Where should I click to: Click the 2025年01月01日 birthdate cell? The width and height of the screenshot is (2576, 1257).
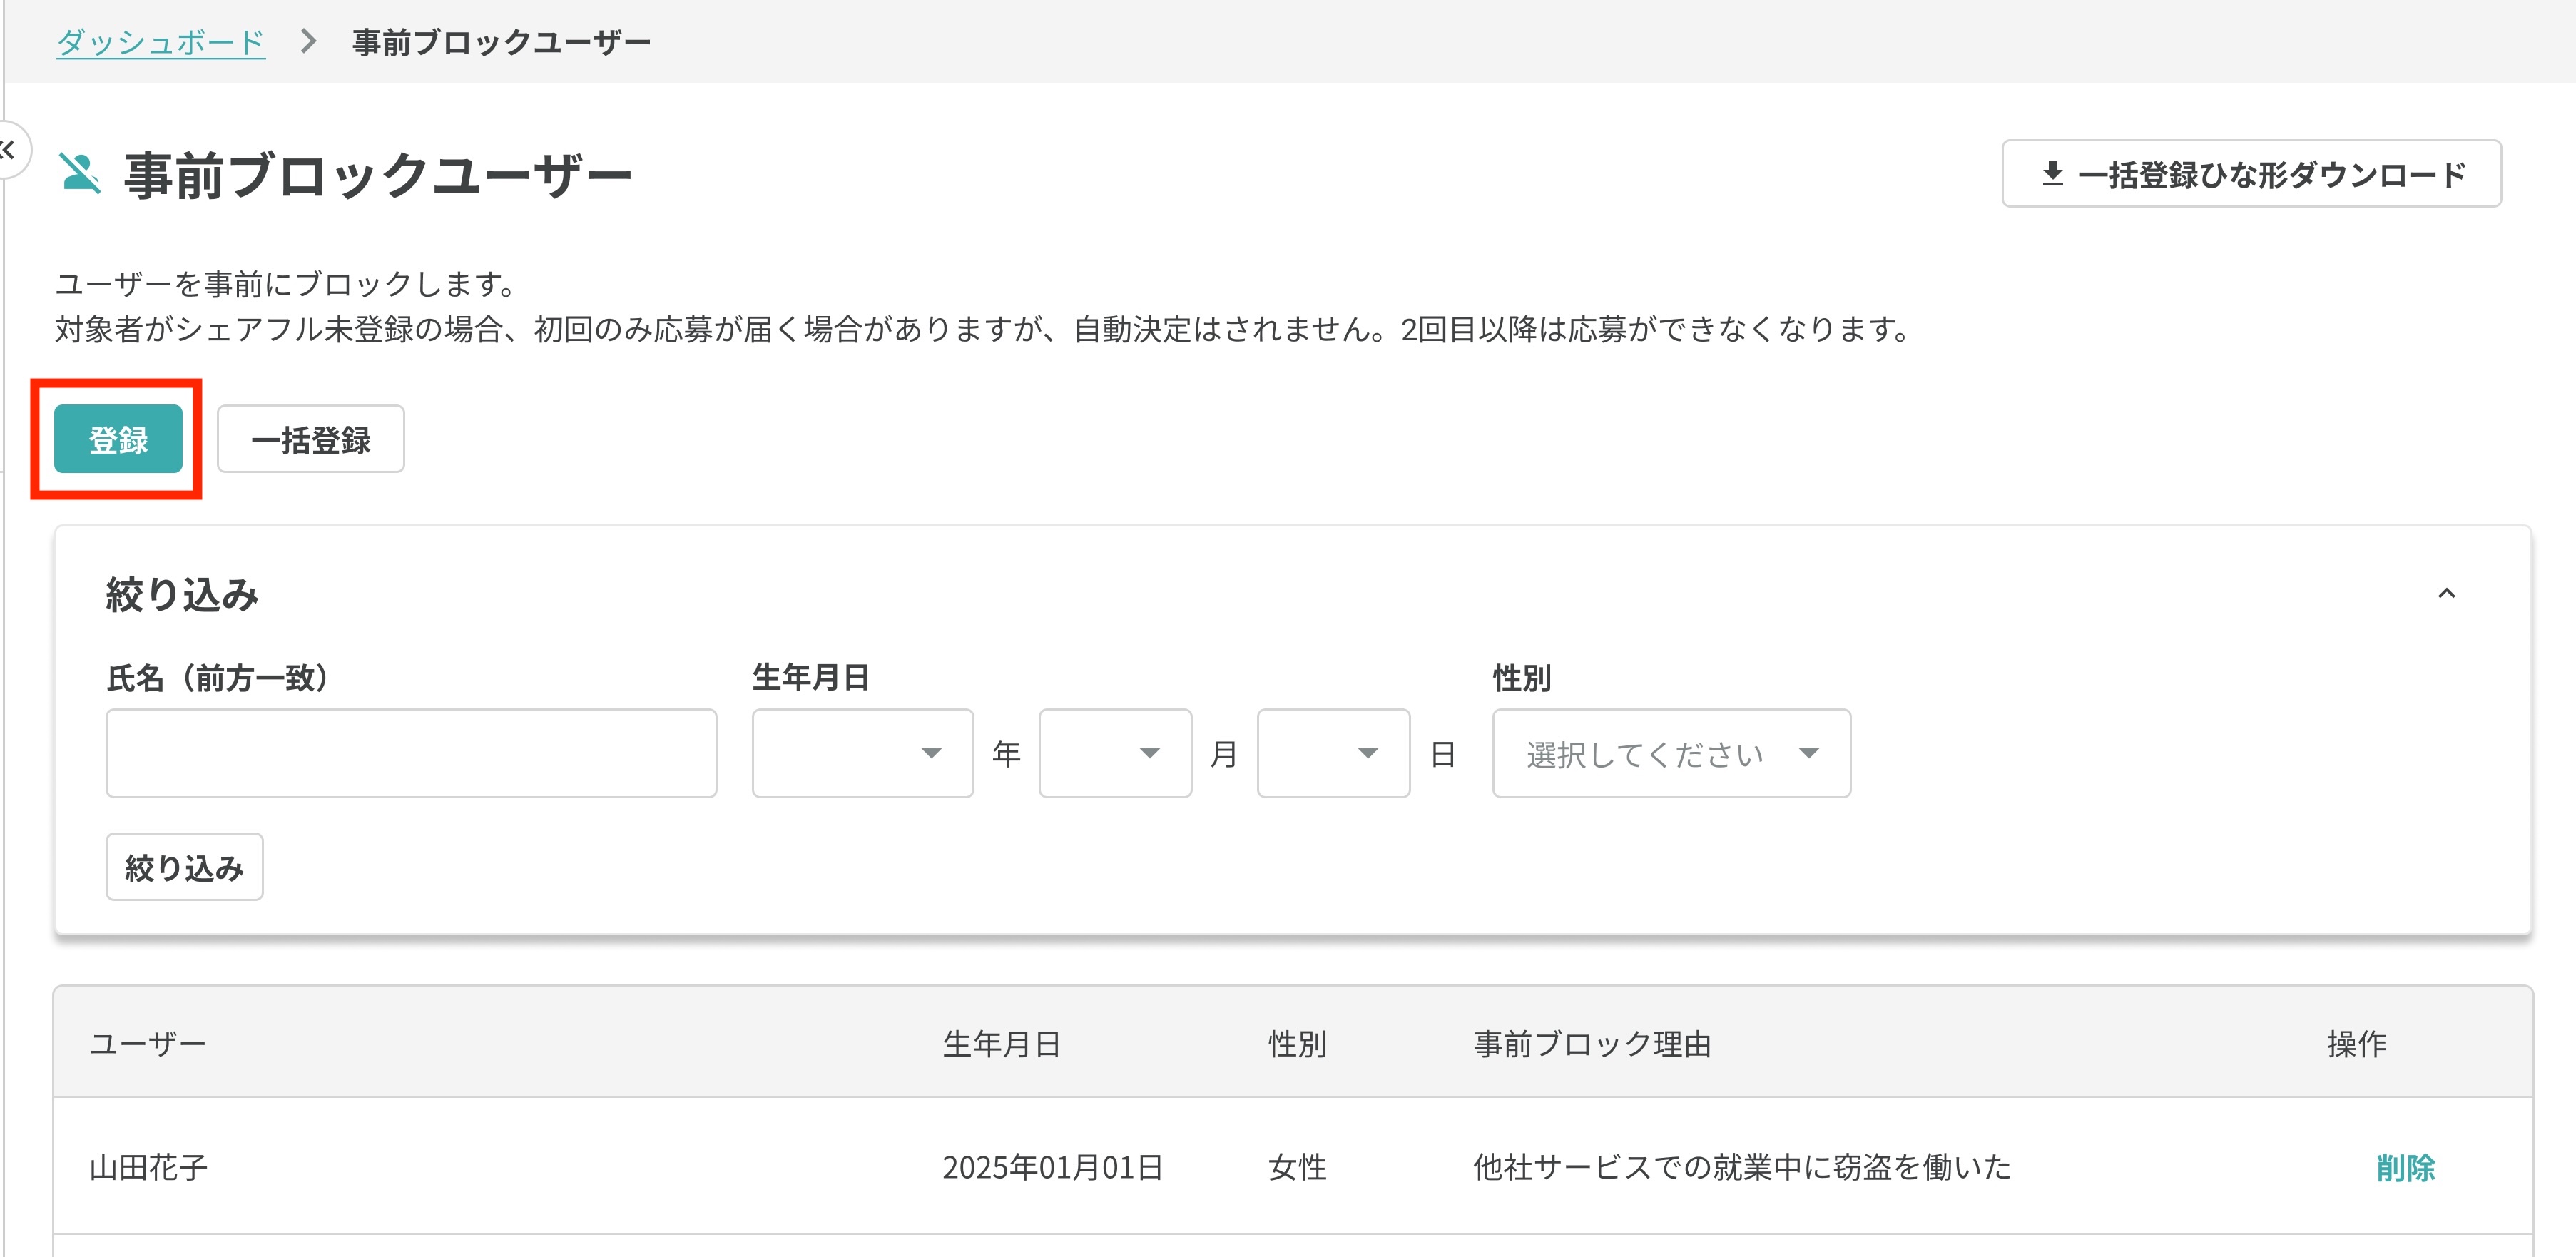pos(1052,1167)
